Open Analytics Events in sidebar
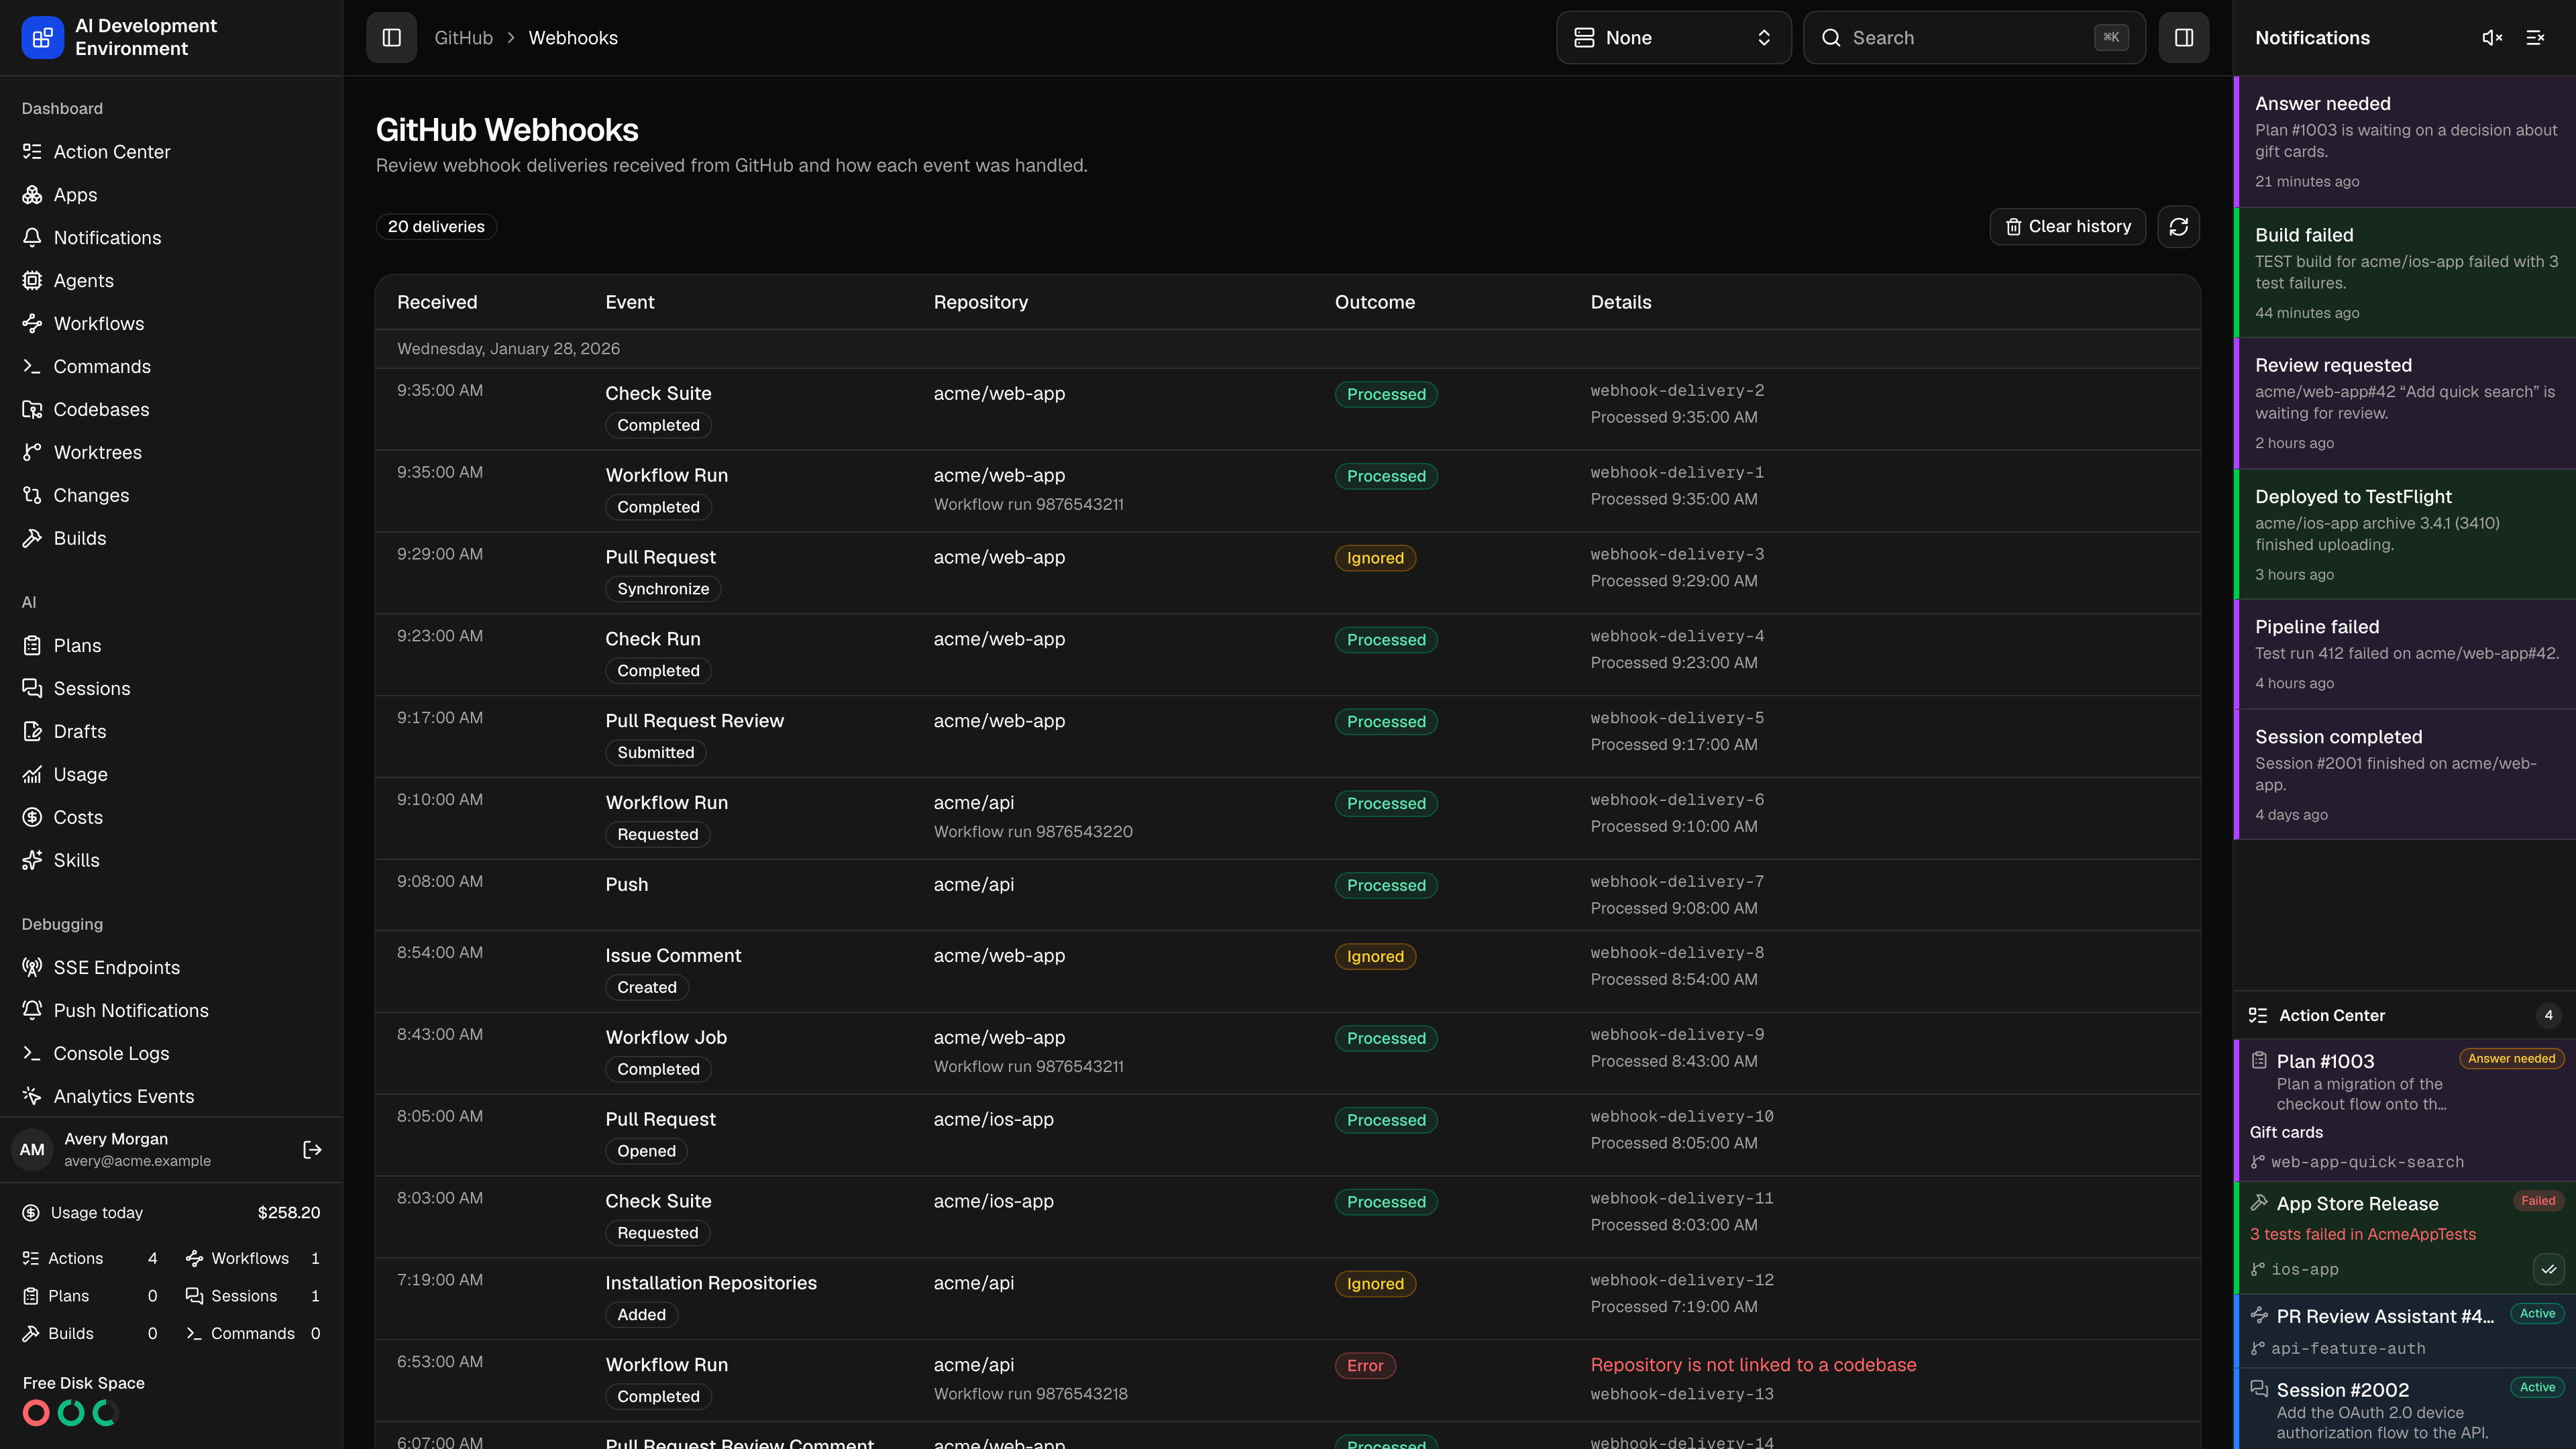 pos(171,1097)
